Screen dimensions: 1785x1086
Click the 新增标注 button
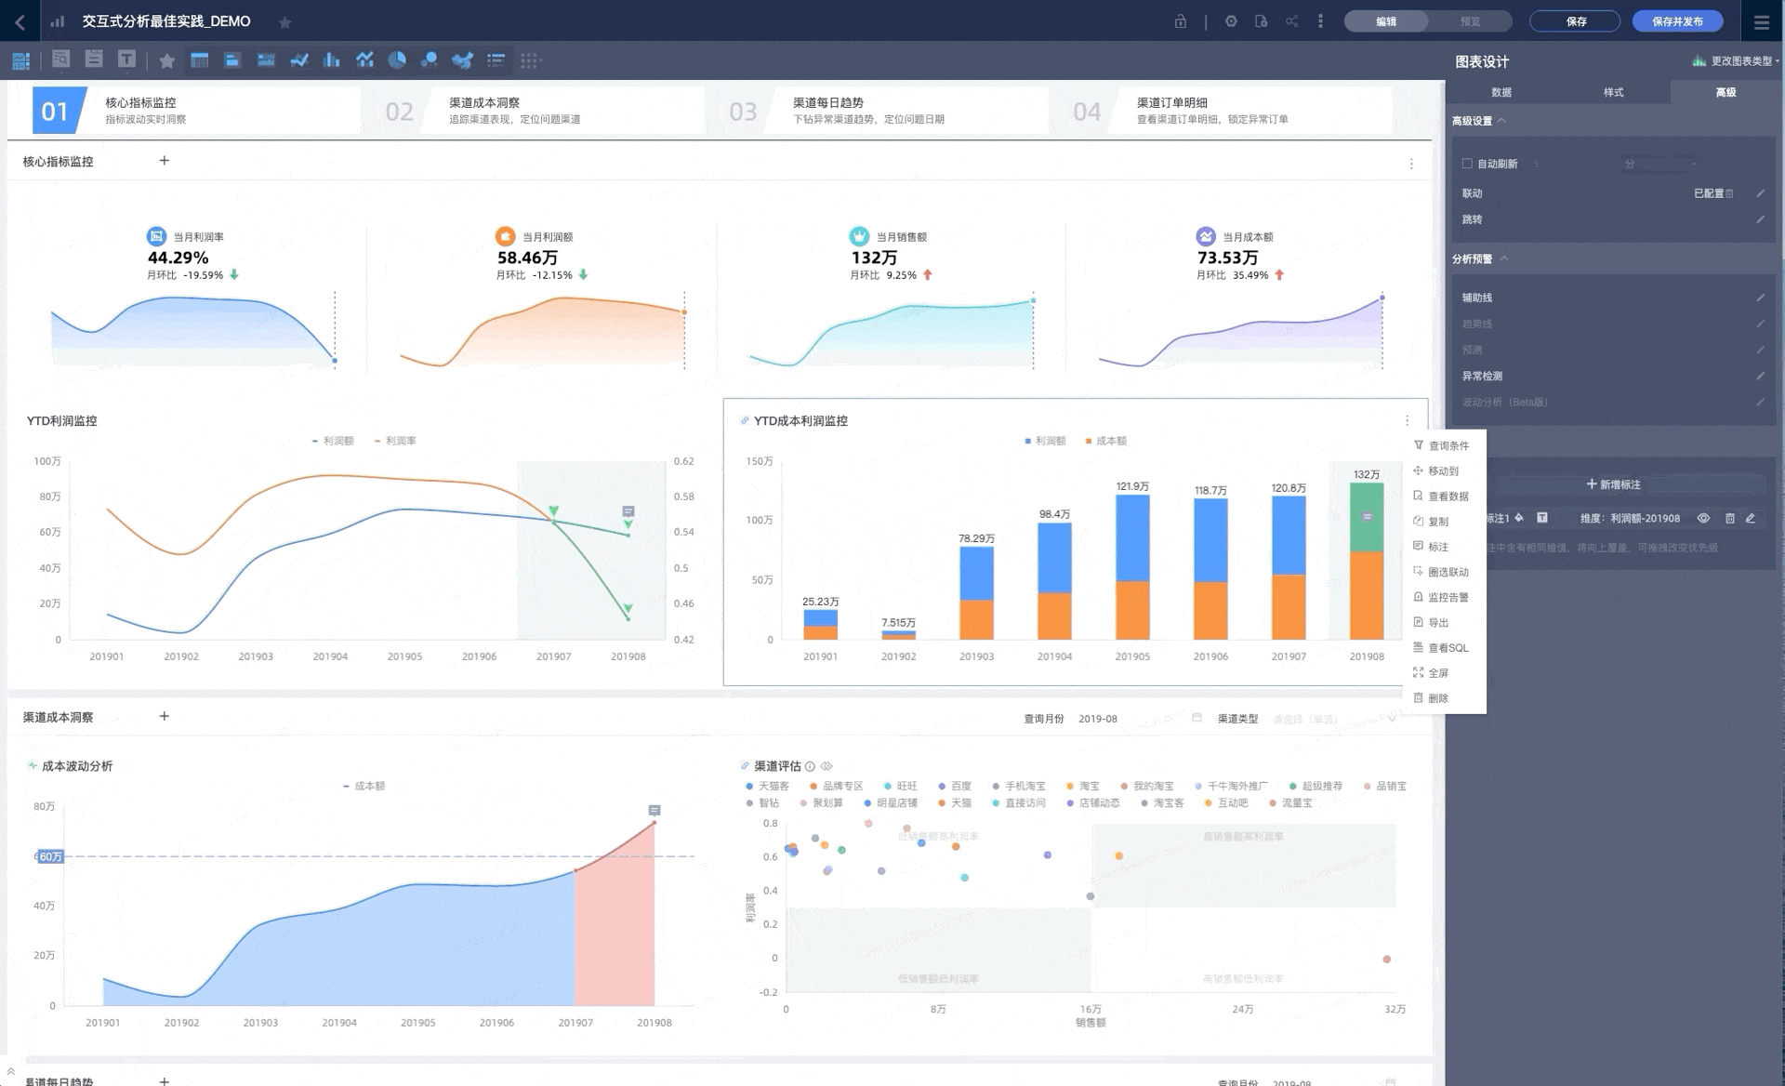tap(1613, 484)
